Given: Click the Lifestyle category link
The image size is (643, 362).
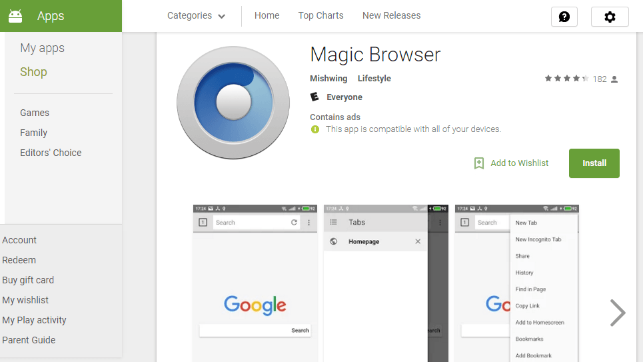Looking at the screenshot, I should pyautogui.click(x=374, y=79).
